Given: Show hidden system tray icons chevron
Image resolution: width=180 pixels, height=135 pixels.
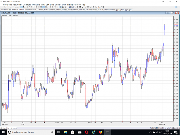Looking at the screenshot, I should pyautogui.click(x=150, y=132).
